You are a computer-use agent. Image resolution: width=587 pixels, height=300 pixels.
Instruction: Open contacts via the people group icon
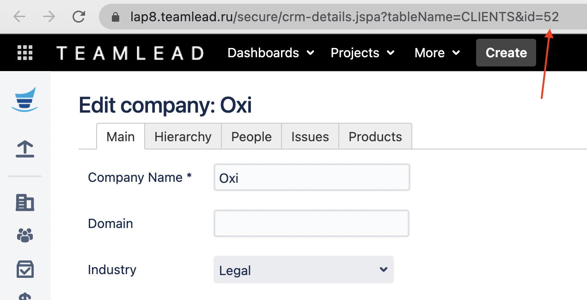[x=25, y=235]
